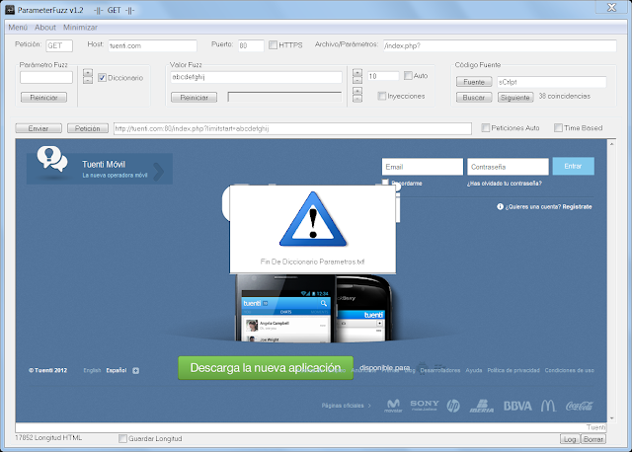Focus the Valor Fuzz text field
This screenshot has height=452, width=632.
[257, 77]
